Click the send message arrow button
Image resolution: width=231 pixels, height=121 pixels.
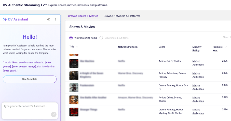tap(53, 114)
